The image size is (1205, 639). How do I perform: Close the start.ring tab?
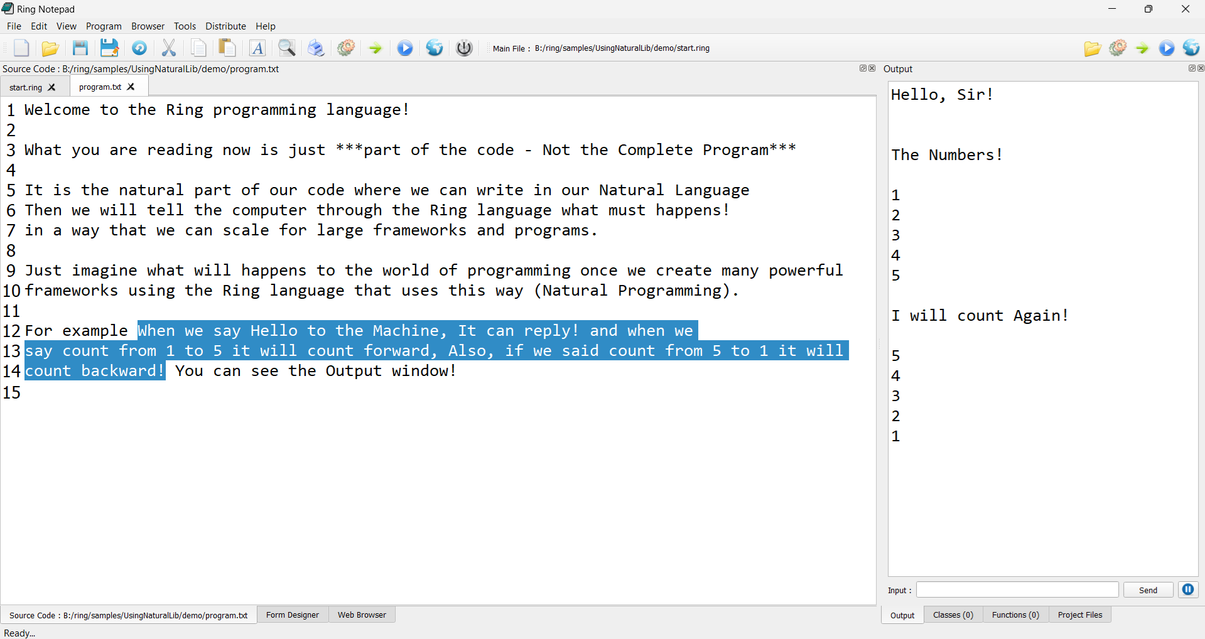(x=52, y=87)
